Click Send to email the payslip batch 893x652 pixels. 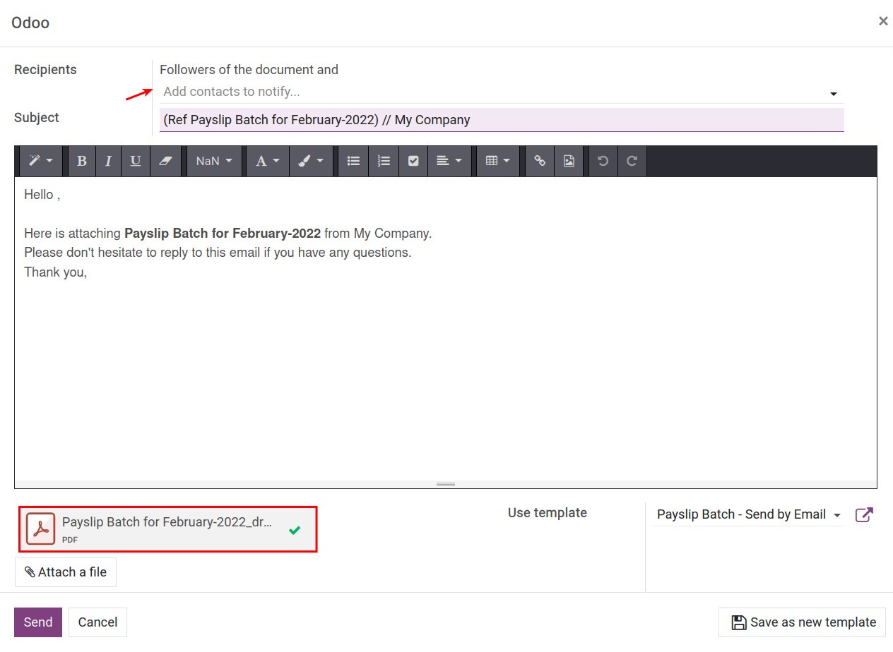(38, 622)
